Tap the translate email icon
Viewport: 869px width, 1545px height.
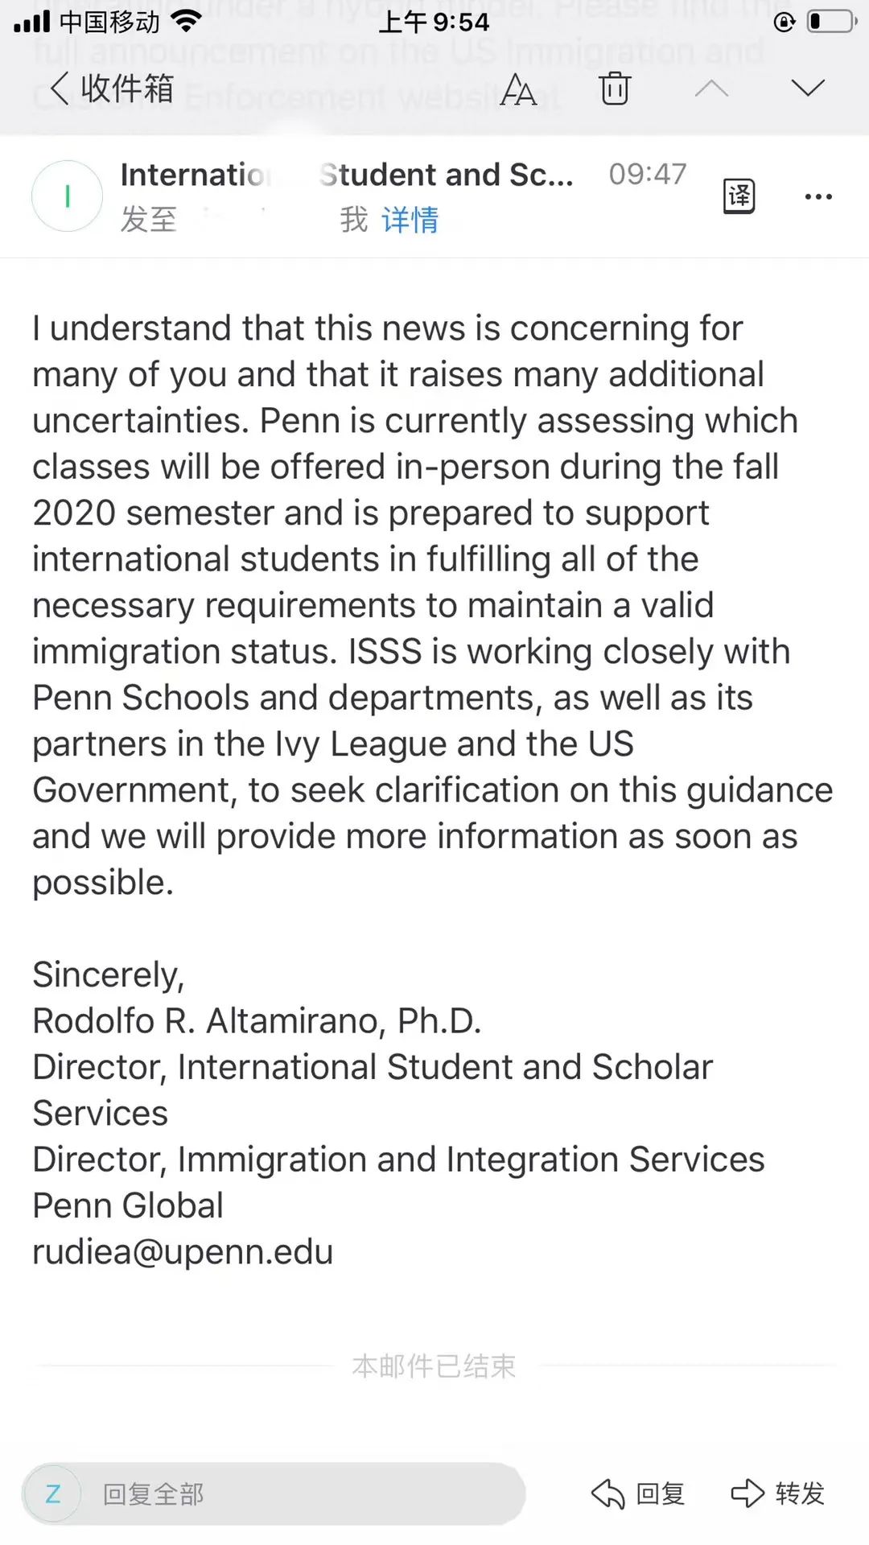click(x=739, y=196)
